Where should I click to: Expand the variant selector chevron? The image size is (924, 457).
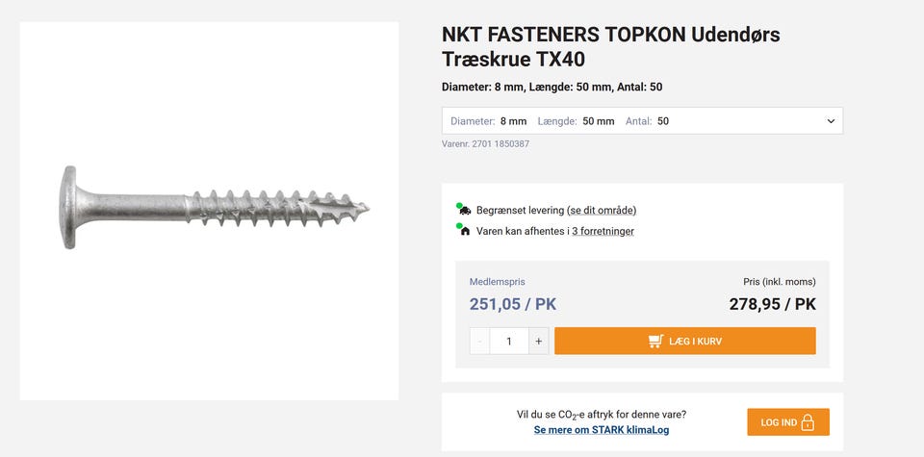pos(831,121)
